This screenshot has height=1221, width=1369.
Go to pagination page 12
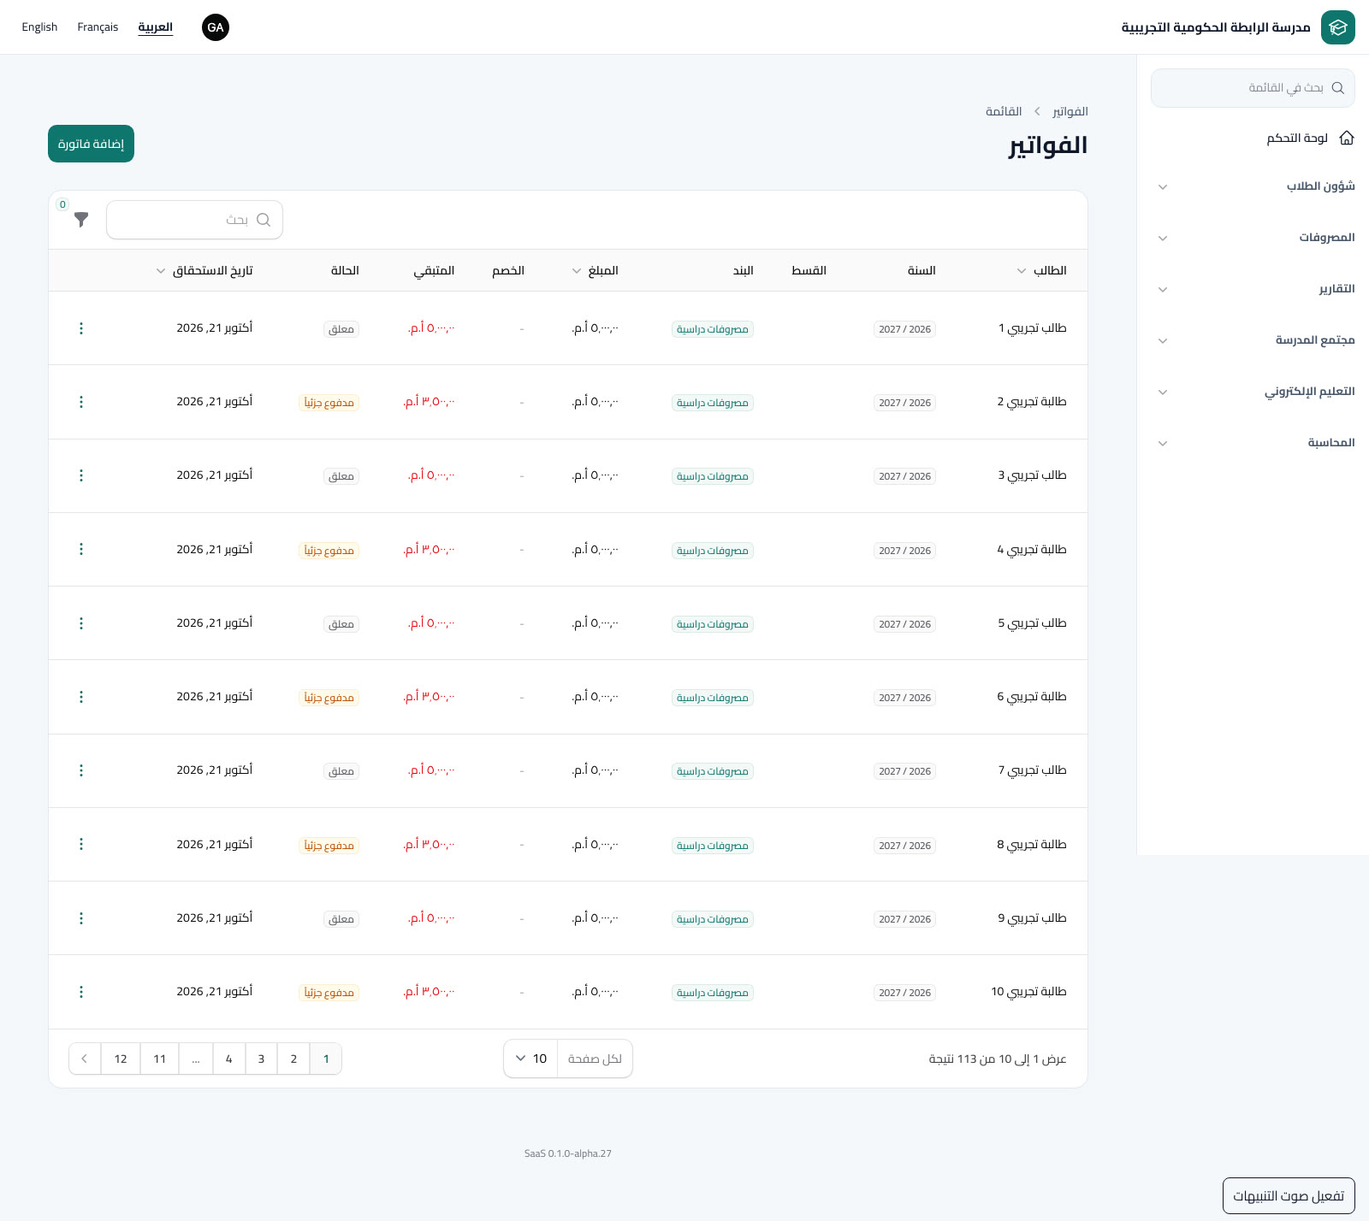[x=121, y=1059]
